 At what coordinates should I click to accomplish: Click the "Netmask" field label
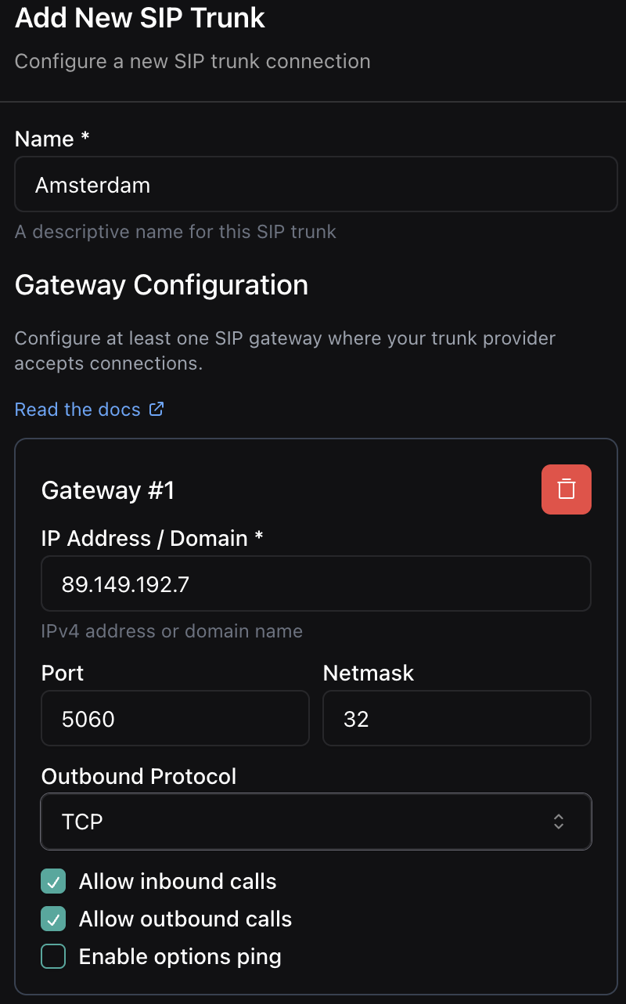[x=369, y=673]
